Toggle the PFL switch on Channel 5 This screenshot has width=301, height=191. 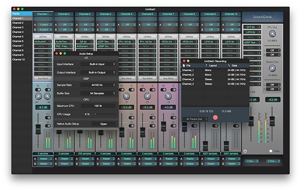coord(131,118)
